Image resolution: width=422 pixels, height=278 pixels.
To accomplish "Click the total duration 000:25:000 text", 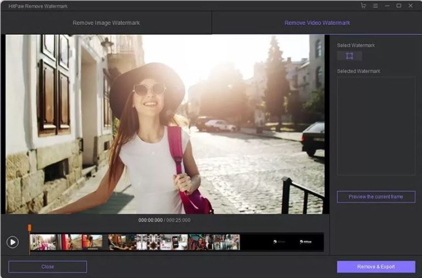I will click(x=178, y=220).
